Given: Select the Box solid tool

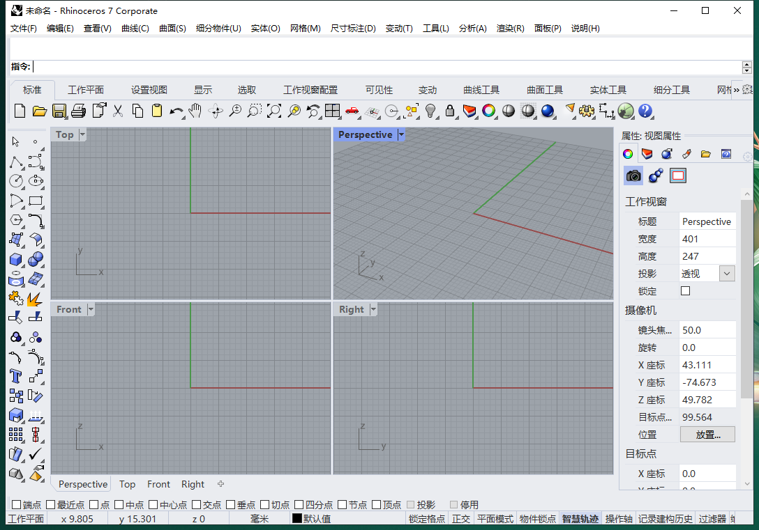Looking at the screenshot, I should [16, 260].
